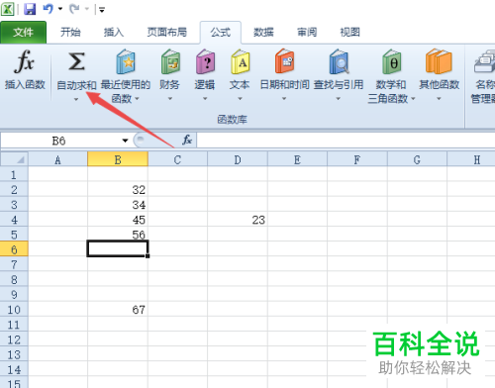Image resolution: width=495 pixels, height=388 pixels.
Task: Switch to the 开始 (Home) tab
Action: coord(70,33)
